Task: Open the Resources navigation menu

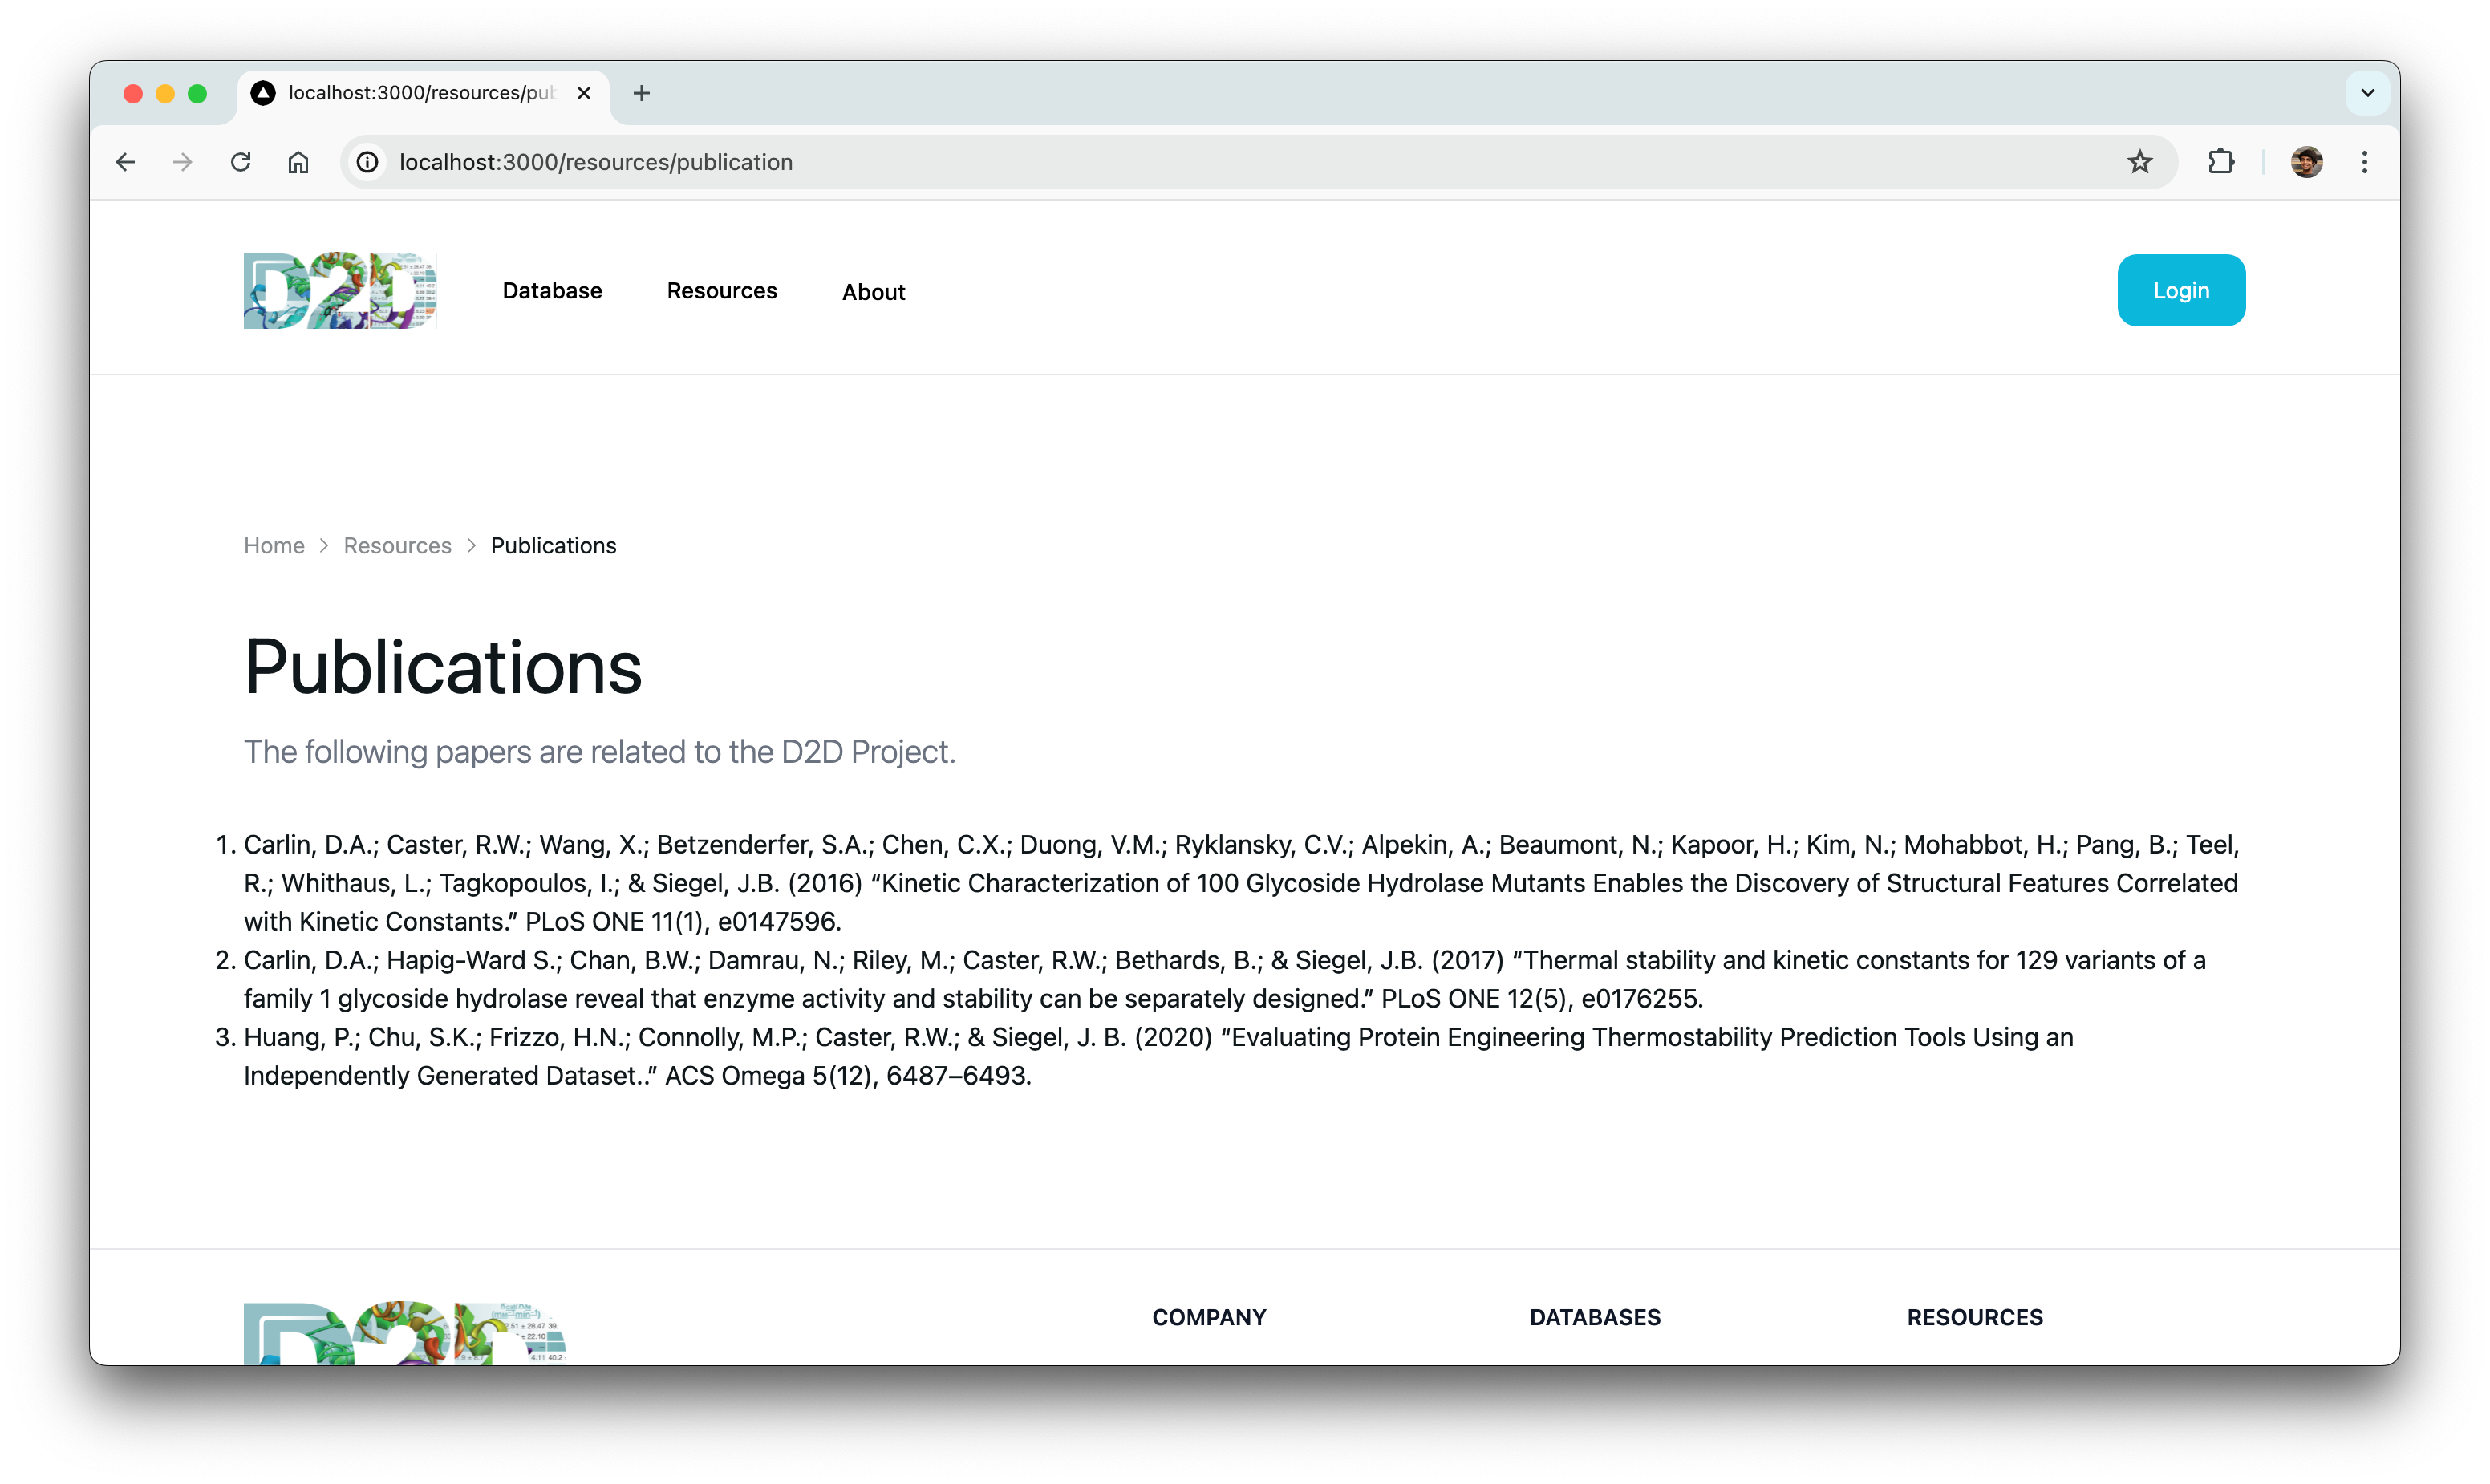Action: click(x=721, y=291)
